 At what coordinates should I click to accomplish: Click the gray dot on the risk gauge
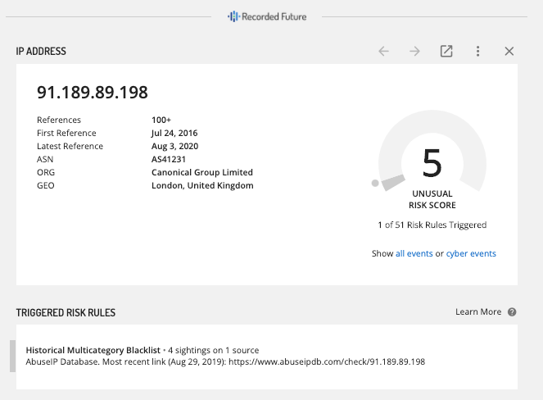point(376,184)
